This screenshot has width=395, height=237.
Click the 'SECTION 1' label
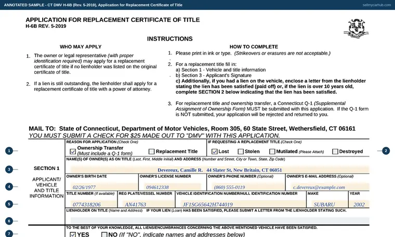(47, 168)
